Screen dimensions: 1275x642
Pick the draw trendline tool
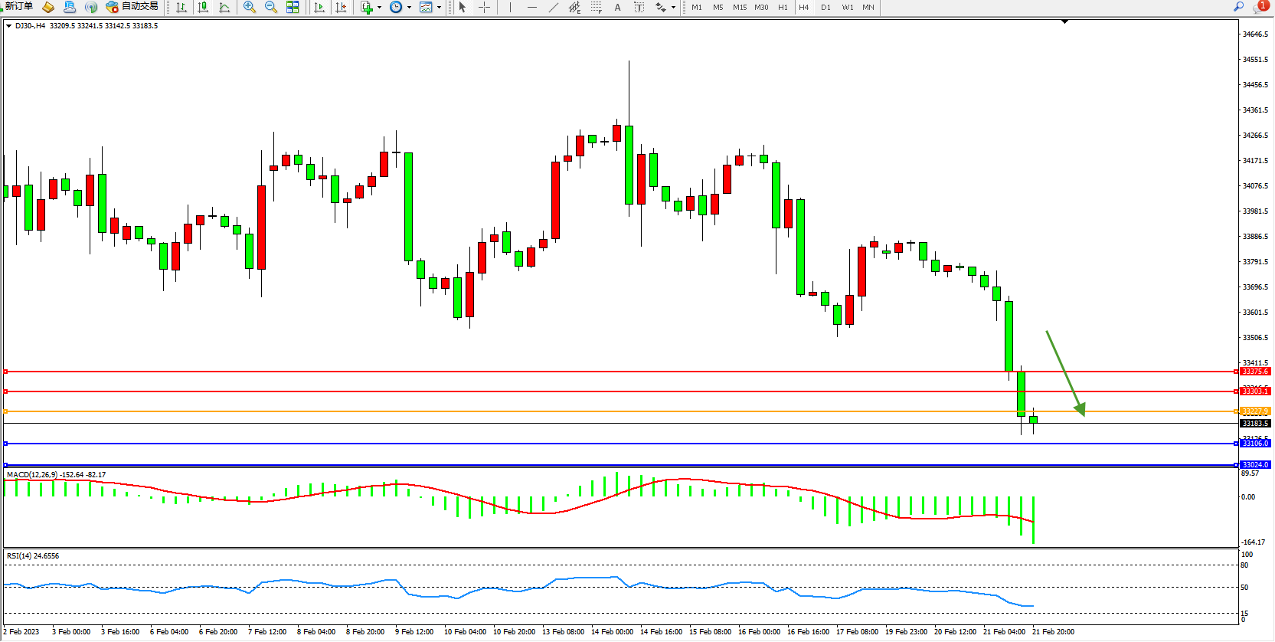[x=554, y=7]
